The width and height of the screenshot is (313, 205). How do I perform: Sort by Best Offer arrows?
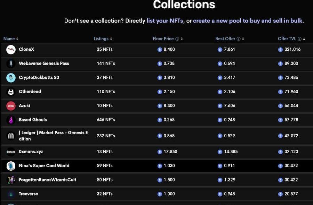pos(243,39)
